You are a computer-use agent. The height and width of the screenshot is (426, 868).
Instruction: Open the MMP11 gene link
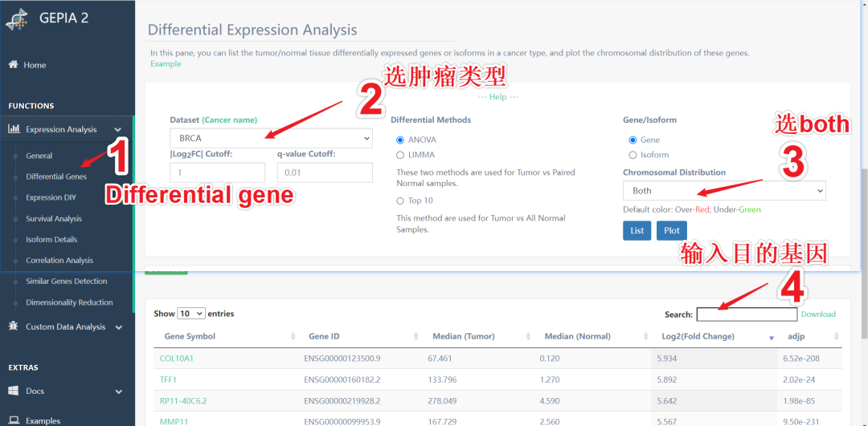[x=174, y=422]
